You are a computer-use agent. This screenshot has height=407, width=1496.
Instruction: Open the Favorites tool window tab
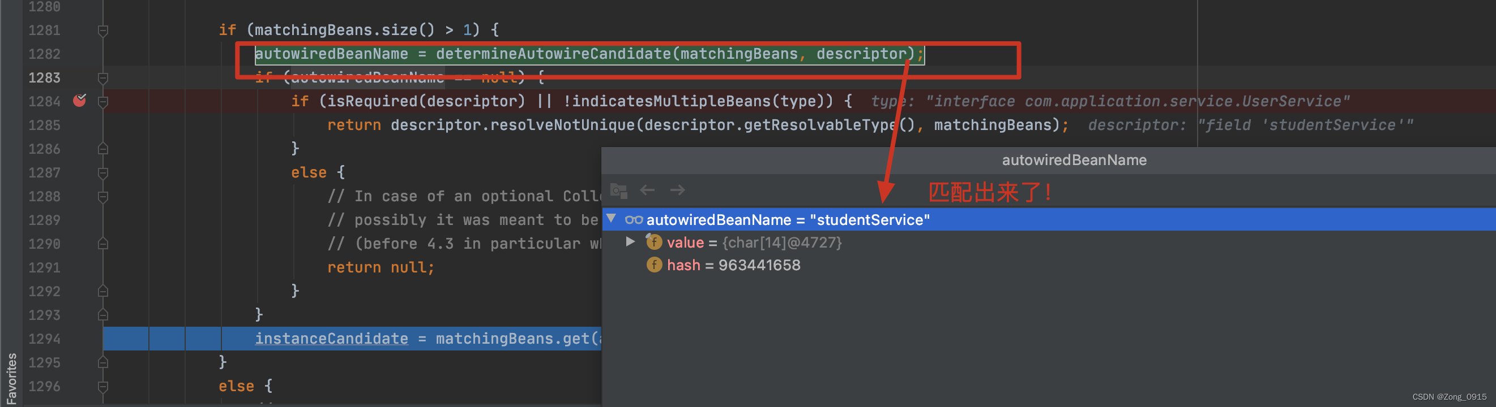11,378
